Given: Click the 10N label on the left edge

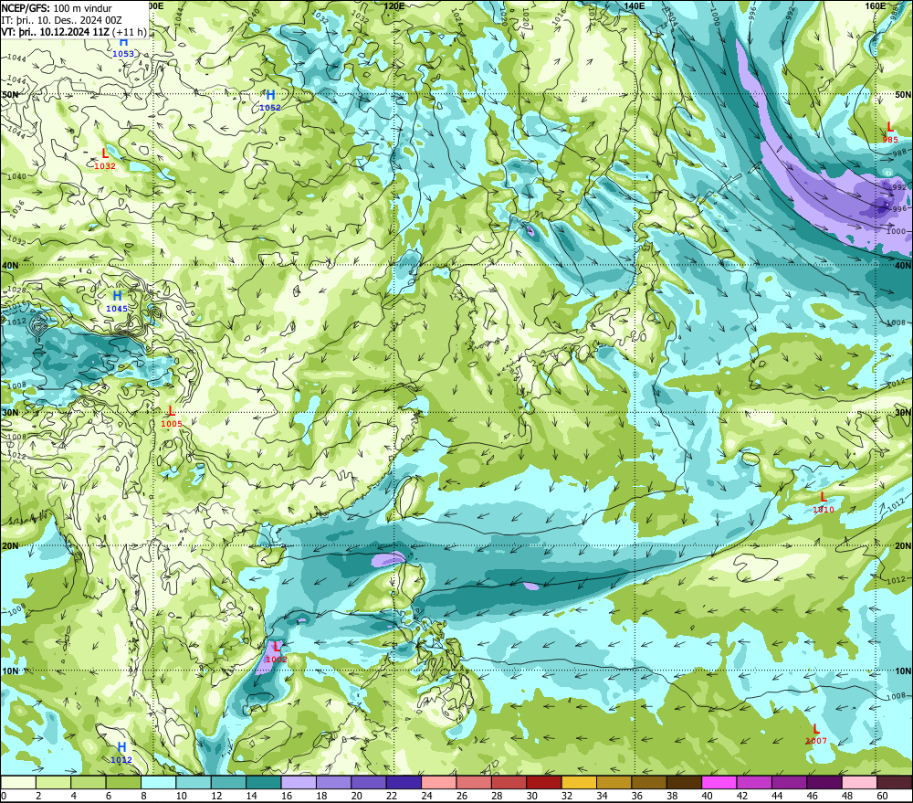Looking at the screenshot, I should coord(10,671).
